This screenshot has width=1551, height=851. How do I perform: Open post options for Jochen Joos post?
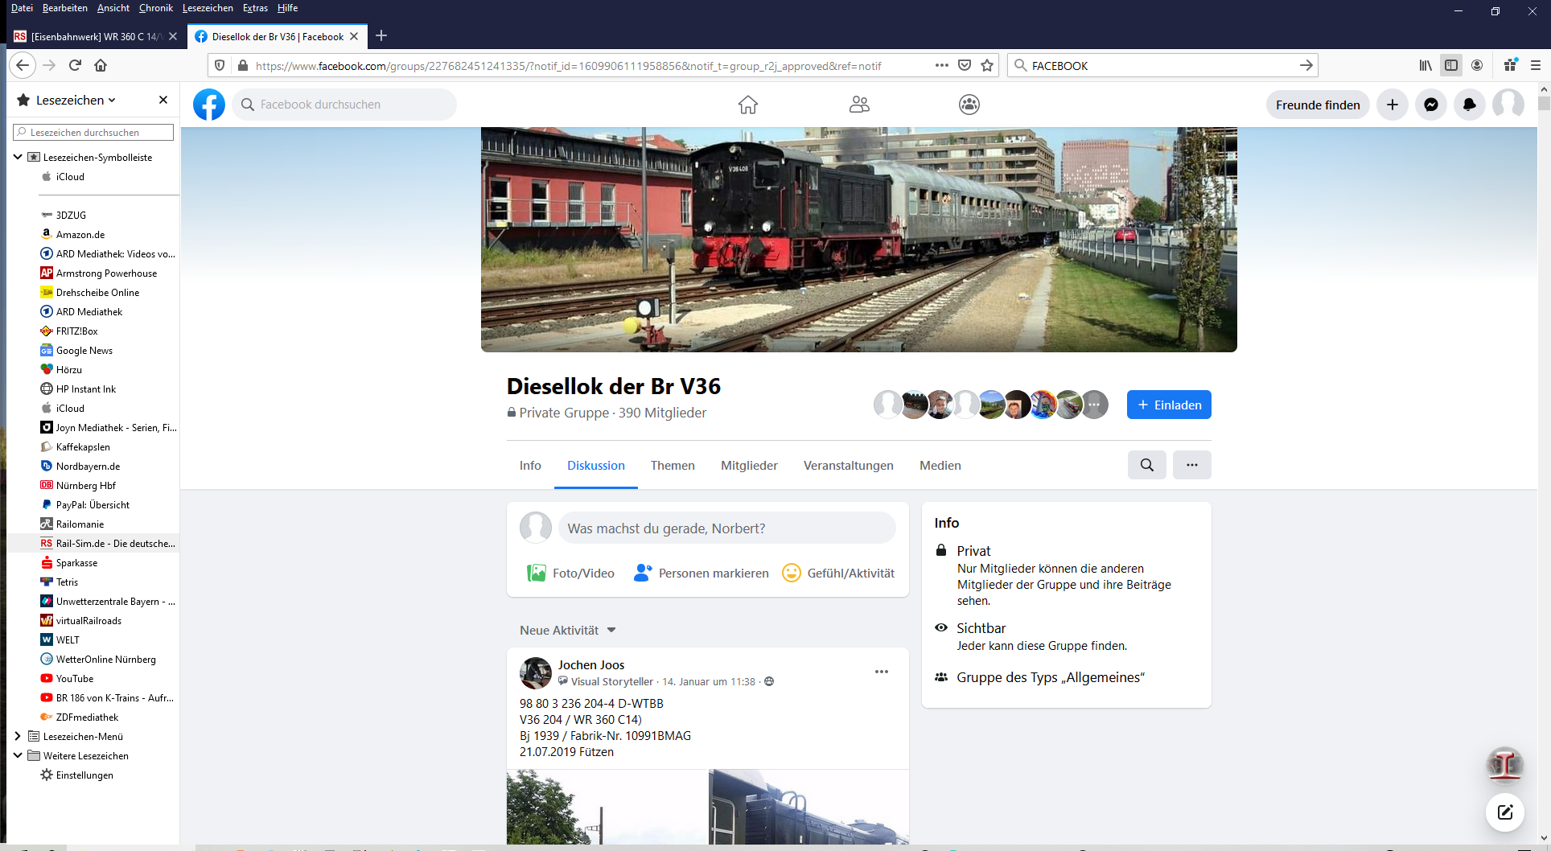[882, 672]
